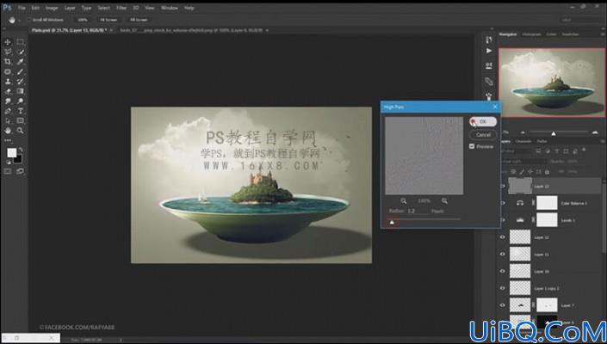Switch to the Channels tab
Viewport: 607px width, 344px height.
523,141
